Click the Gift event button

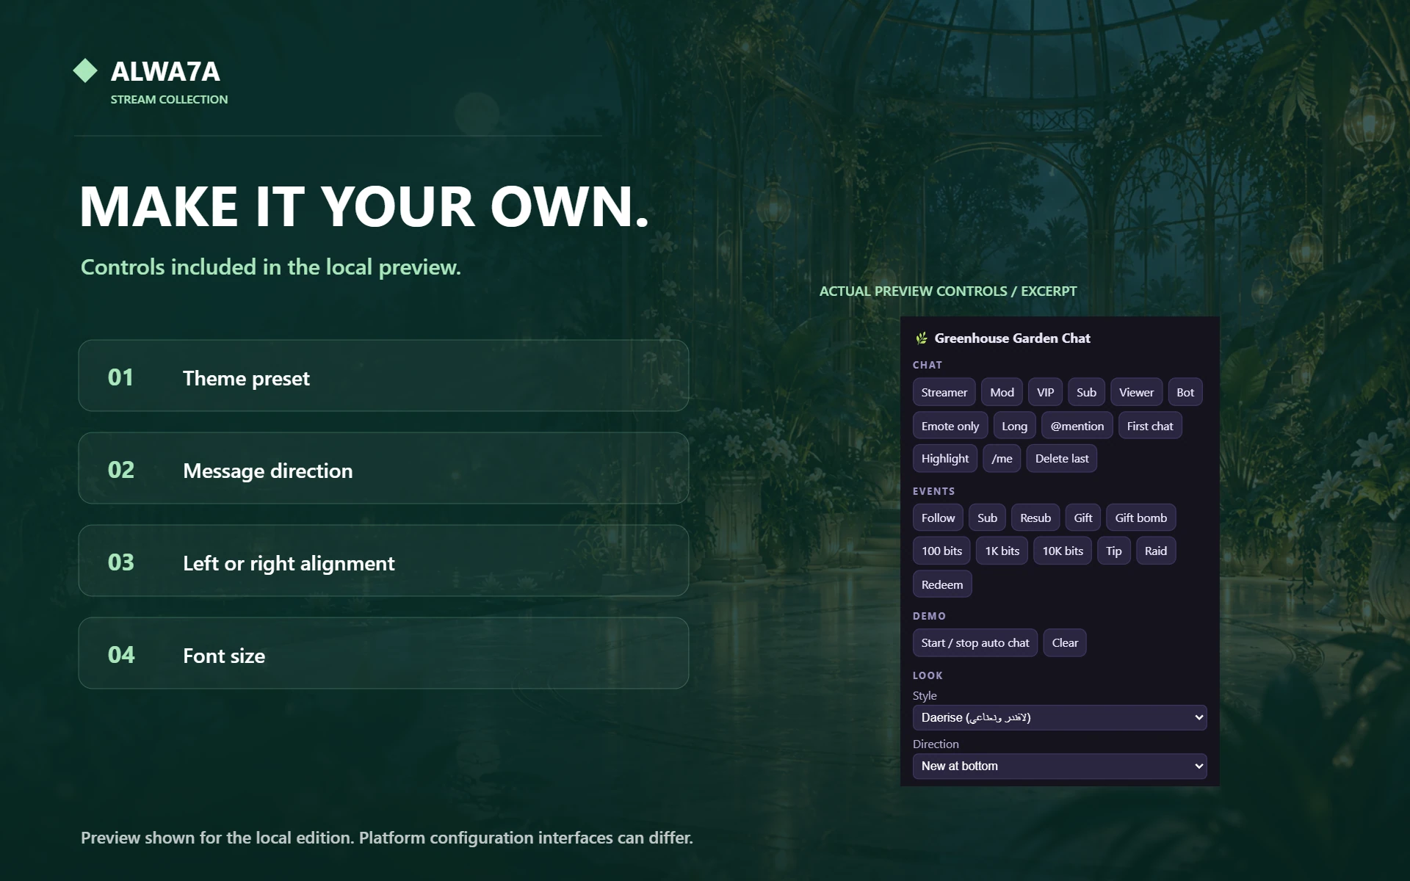pos(1083,518)
